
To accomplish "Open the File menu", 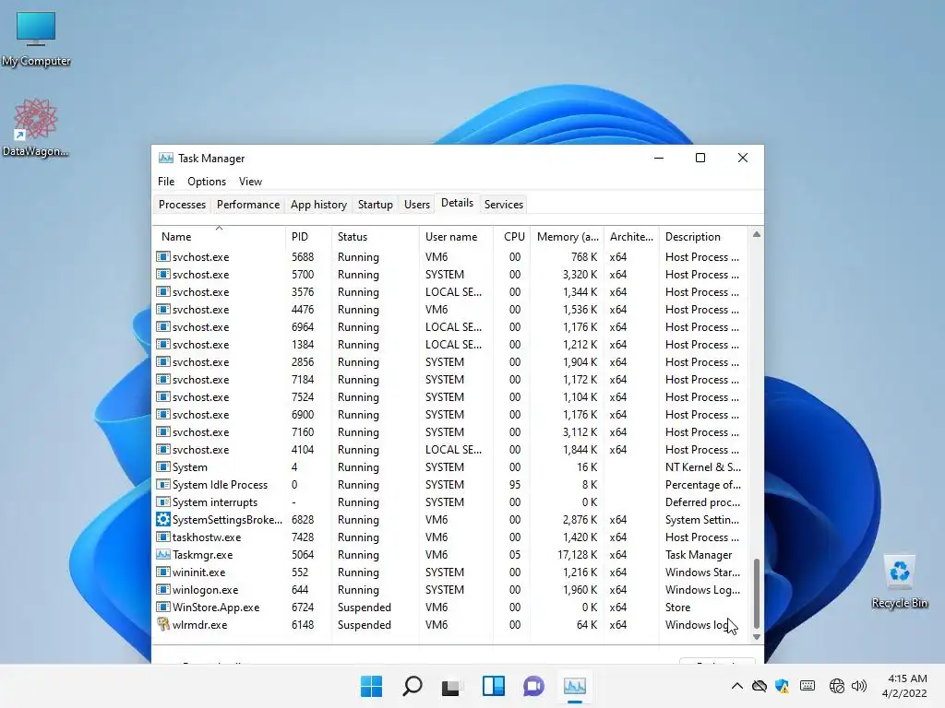I will pyautogui.click(x=166, y=182).
